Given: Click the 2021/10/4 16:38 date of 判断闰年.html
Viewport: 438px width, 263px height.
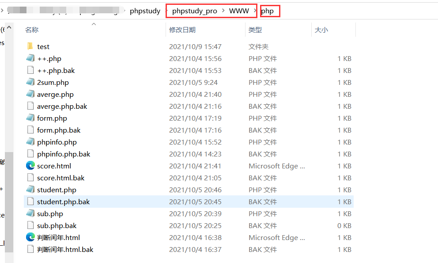Looking at the screenshot, I should tap(195, 237).
